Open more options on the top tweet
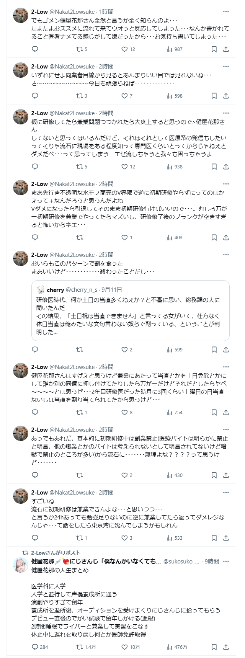This screenshot has width=245, height=658. 226,12
